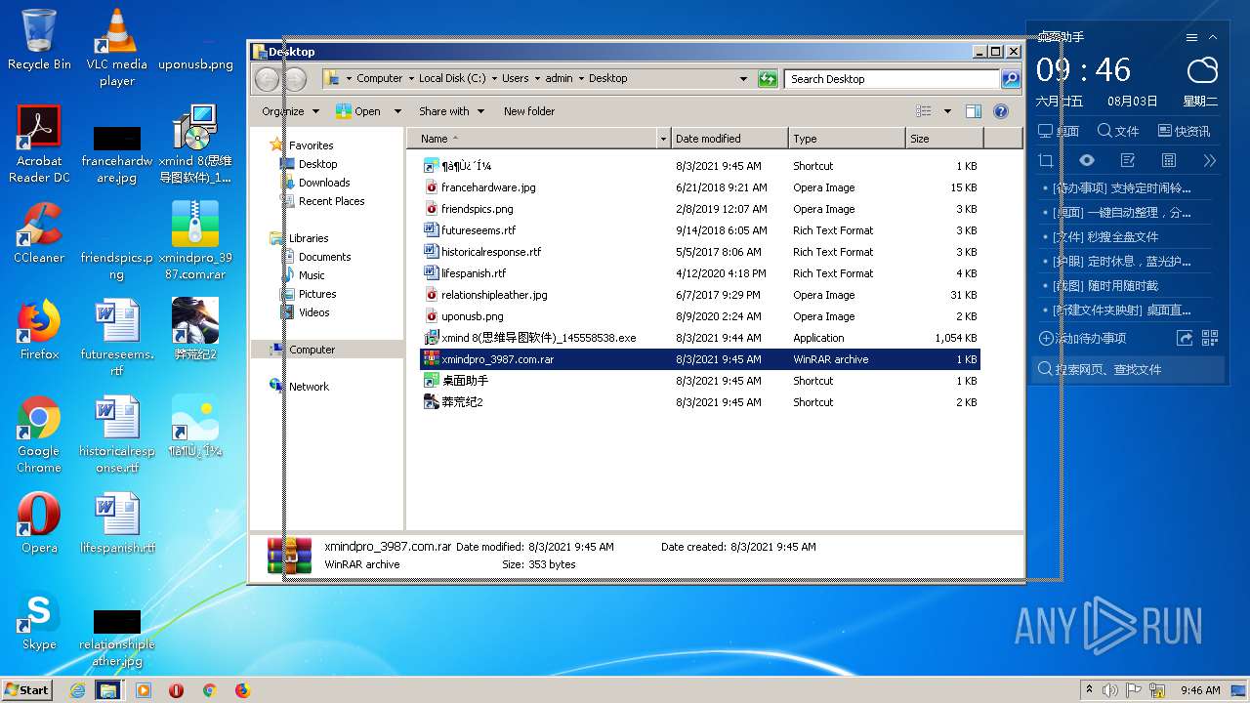Click Skype desktop shortcut
This screenshot has width=1250, height=703.
pyautogui.click(x=39, y=620)
